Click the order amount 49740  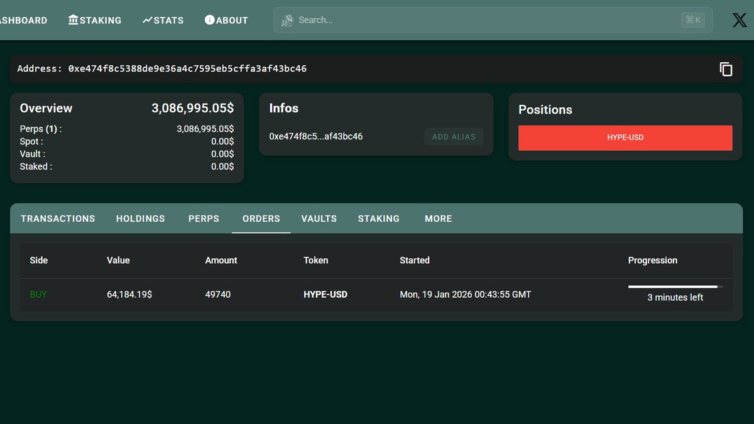[218, 294]
